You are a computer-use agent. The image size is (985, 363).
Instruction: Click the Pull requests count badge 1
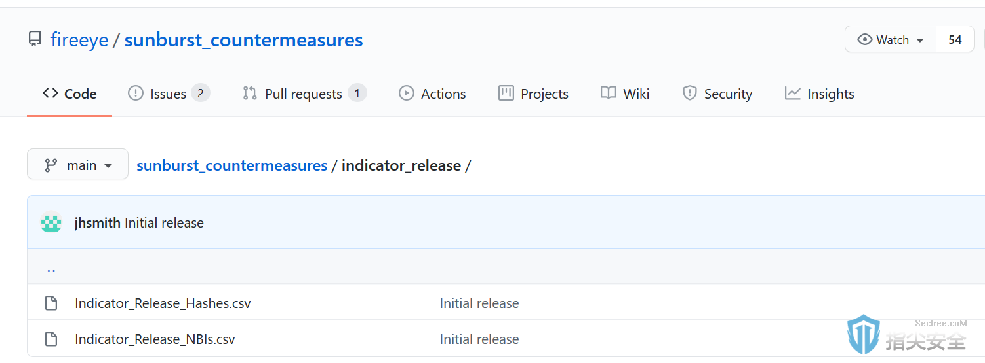tap(357, 94)
